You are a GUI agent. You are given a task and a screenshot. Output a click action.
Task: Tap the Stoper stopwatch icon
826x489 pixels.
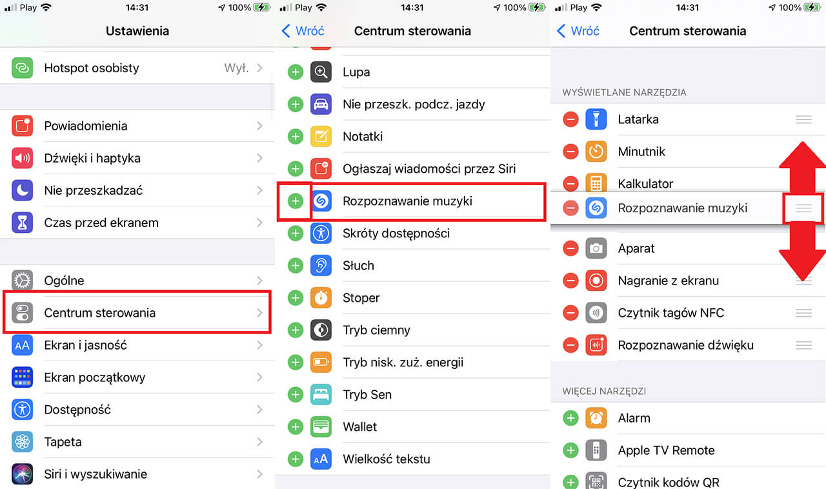coord(321,298)
